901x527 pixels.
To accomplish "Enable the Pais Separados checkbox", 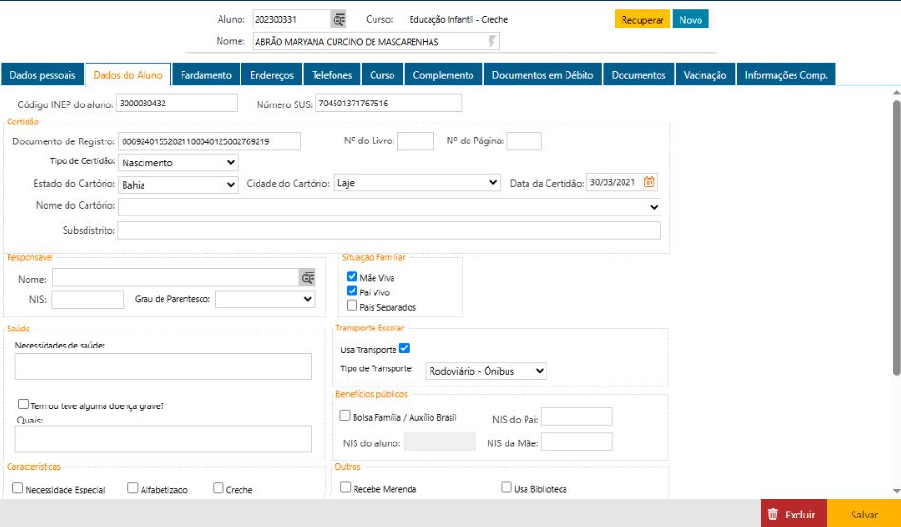I will (x=353, y=306).
